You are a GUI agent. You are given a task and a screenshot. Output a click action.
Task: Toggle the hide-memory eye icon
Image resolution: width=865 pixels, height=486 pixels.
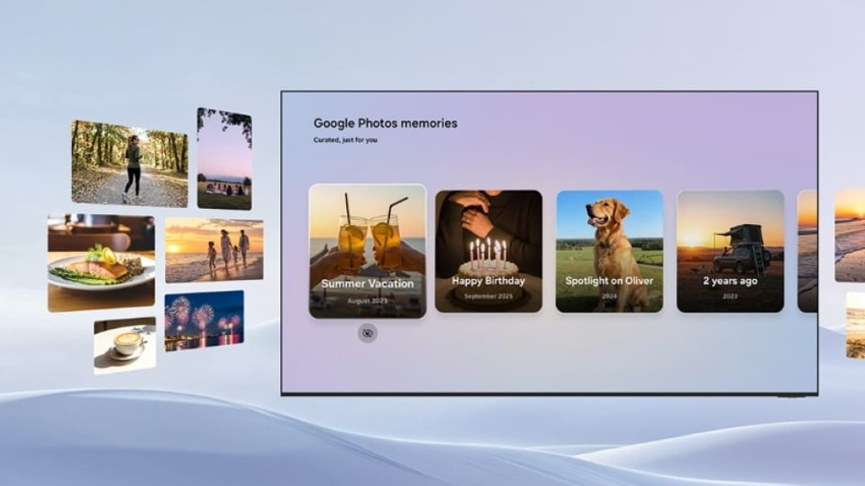click(368, 333)
